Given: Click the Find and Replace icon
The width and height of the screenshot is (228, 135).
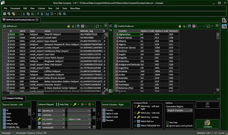Looking at the screenshot, I should point(42,14).
